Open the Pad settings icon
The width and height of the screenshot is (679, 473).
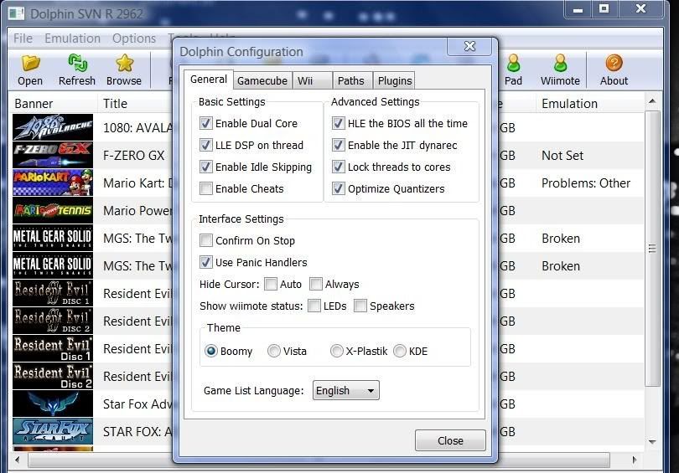click(513, 64)
